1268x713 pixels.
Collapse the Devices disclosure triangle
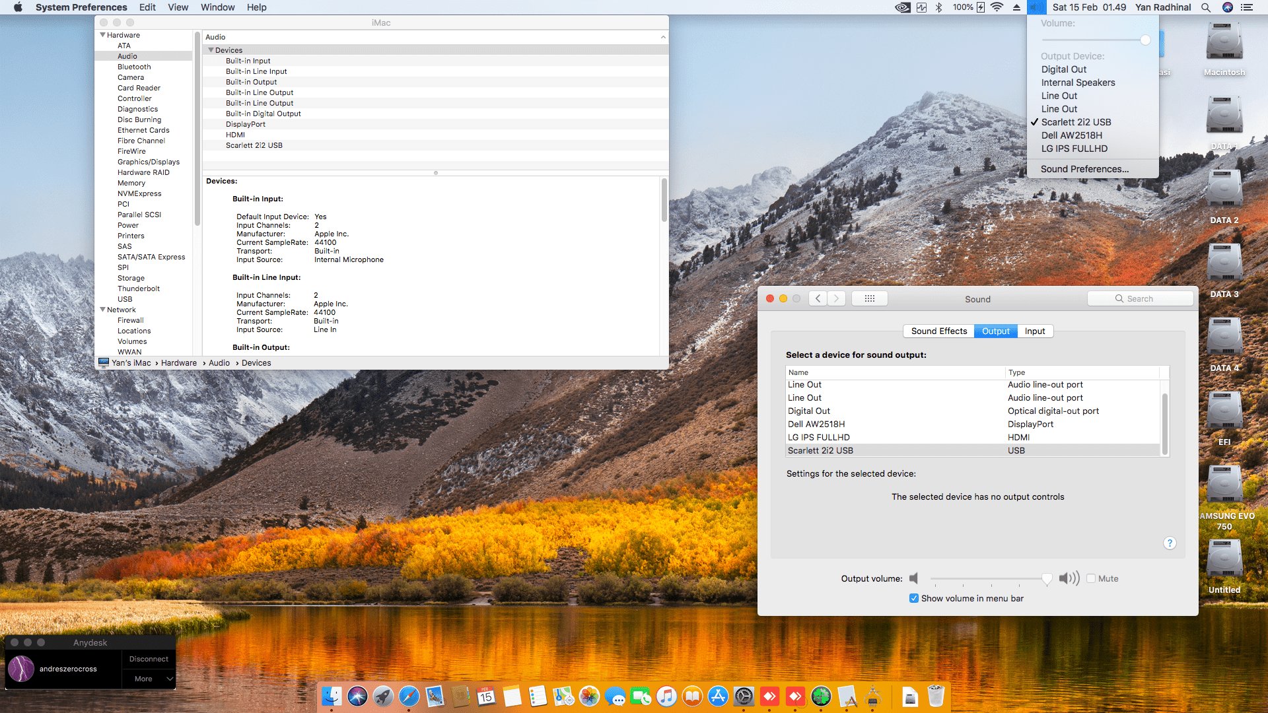tap(211, 50)
